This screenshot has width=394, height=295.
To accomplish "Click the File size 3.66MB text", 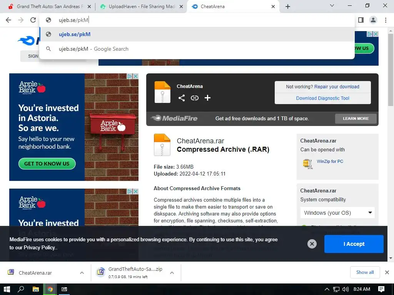I will (x=174, y=167).
